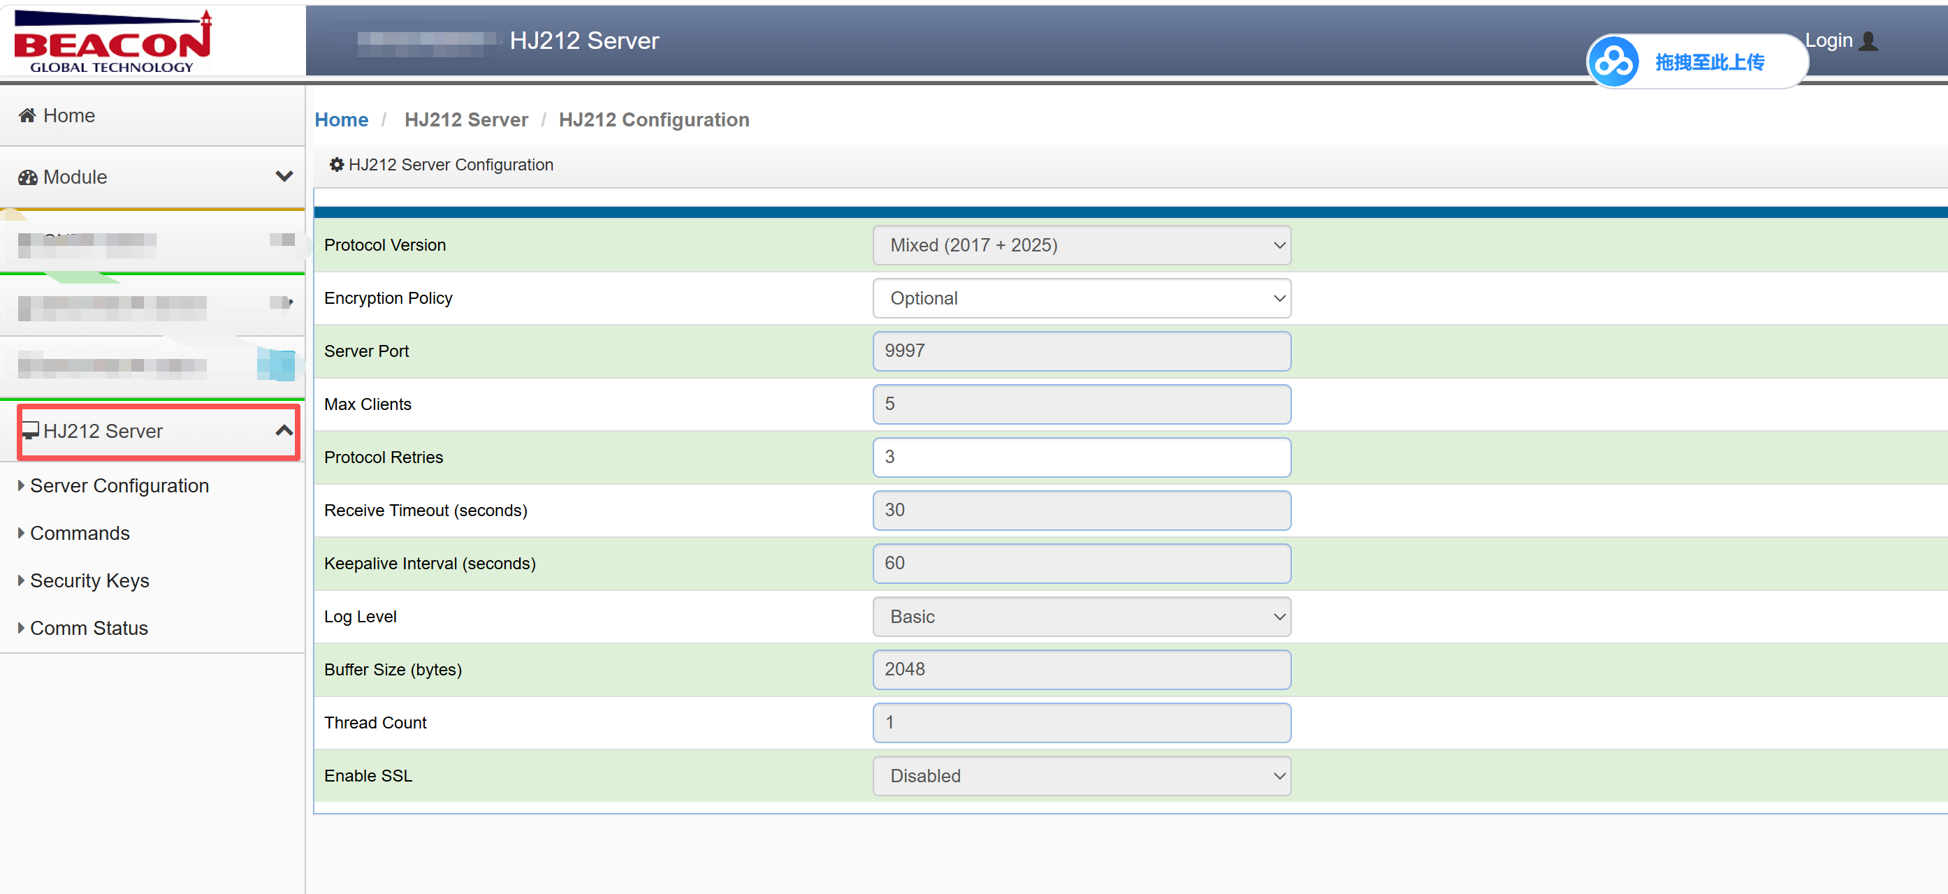Click the Max Clients input field

point(1082,404)
